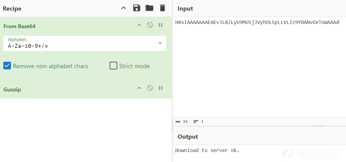The image size is (346, 162).
Task: Clear recipe with trash icon
Action: point(162,8)
